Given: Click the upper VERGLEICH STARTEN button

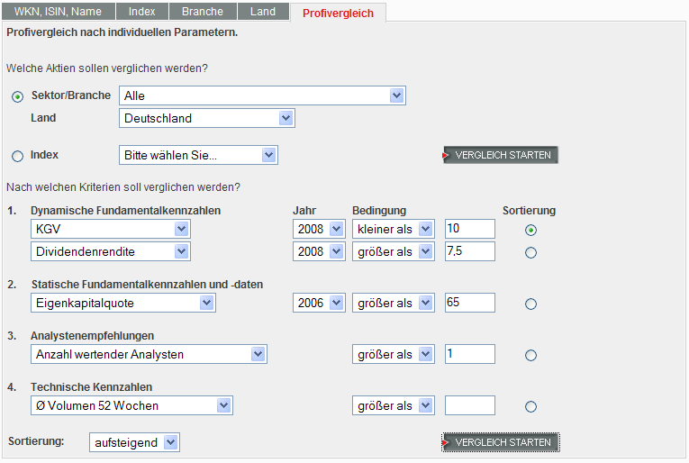Looking at the screenshot, I should [x=501, y=155].
